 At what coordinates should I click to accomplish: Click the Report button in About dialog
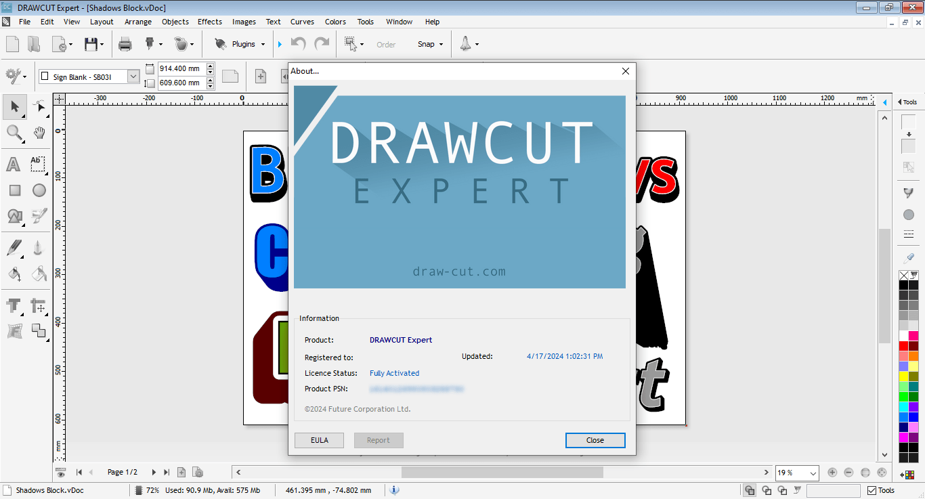pos(379,440)
